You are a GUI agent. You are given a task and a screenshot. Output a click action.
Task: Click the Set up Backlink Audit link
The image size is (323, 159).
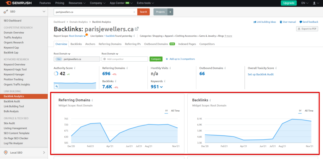pos(261,74)
